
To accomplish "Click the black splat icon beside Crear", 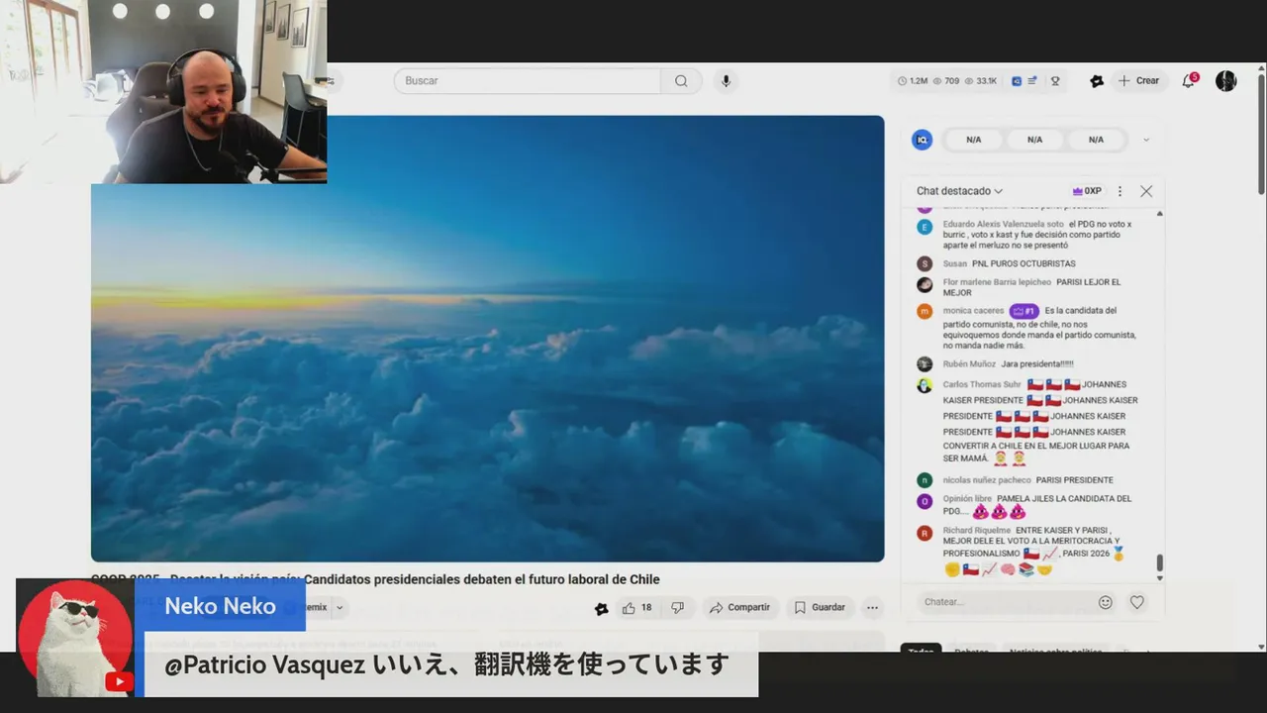I will [x=1097, y=81].
